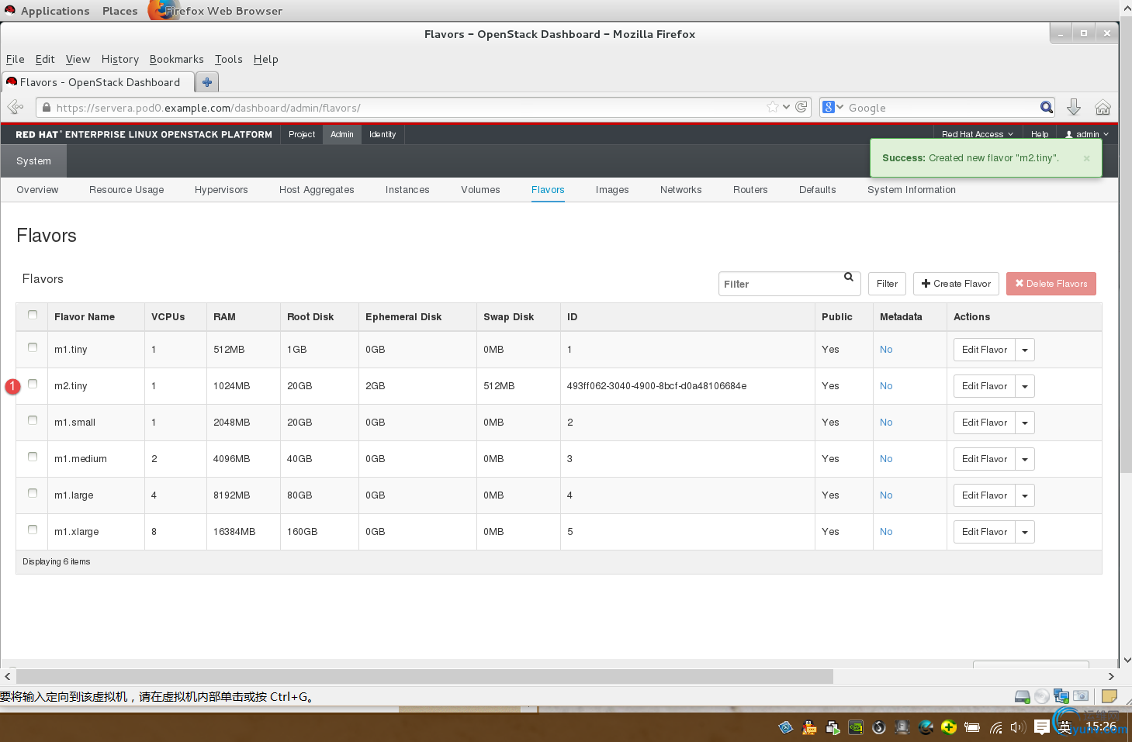Toggle the select-all checkbox in table header
Screen dimensions: 1132x742
click(x=33, y=315)
